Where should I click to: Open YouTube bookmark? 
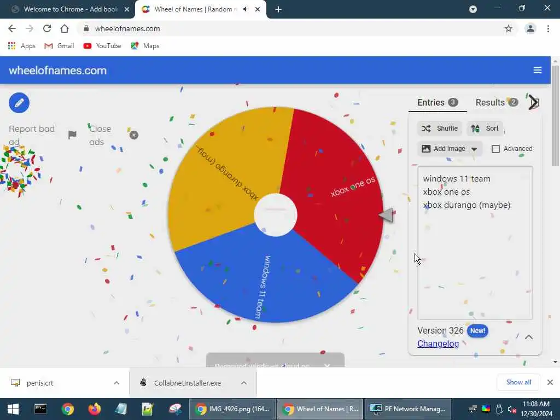click(102, 46)
